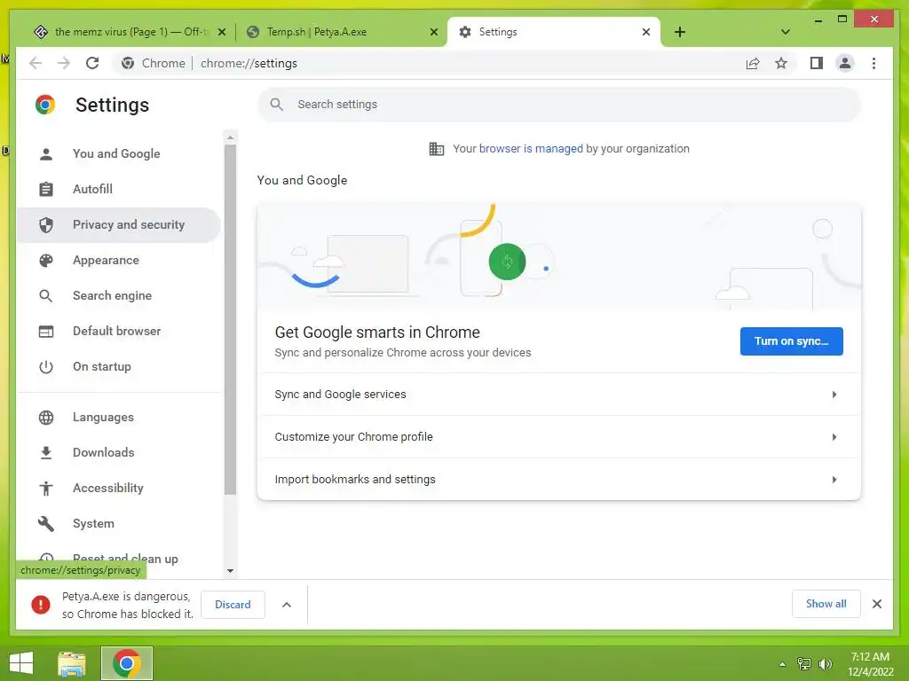This screenshot has height=681, width=909.
Task: Click the browser forward arrow
Action: tap(64, 63)
